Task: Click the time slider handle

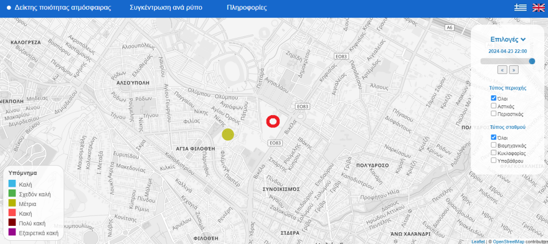Action: [532, 61]
